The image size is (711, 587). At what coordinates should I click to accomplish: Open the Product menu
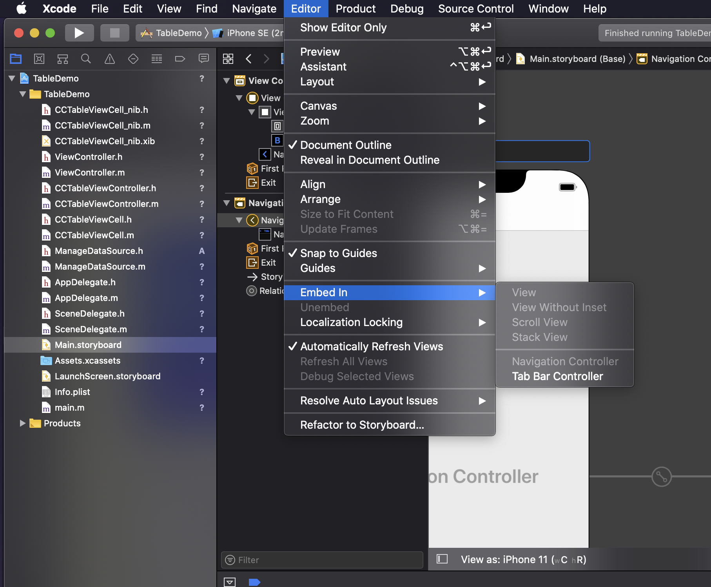pos(355,8)
